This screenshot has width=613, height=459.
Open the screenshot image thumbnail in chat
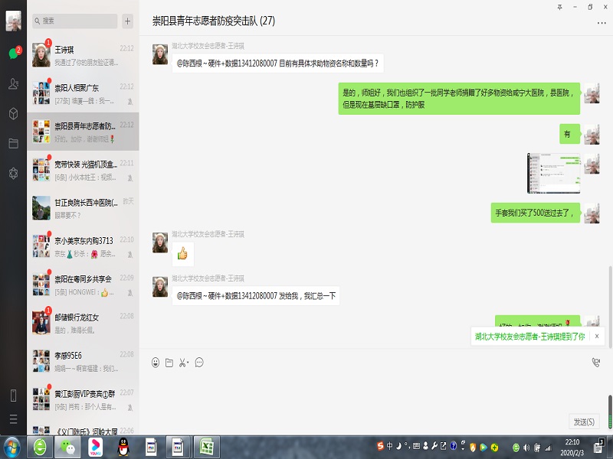click(x=552, y=173)
